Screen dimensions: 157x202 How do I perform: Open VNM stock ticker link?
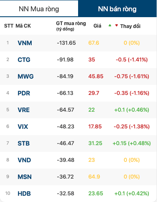click(x=25, y=43)
